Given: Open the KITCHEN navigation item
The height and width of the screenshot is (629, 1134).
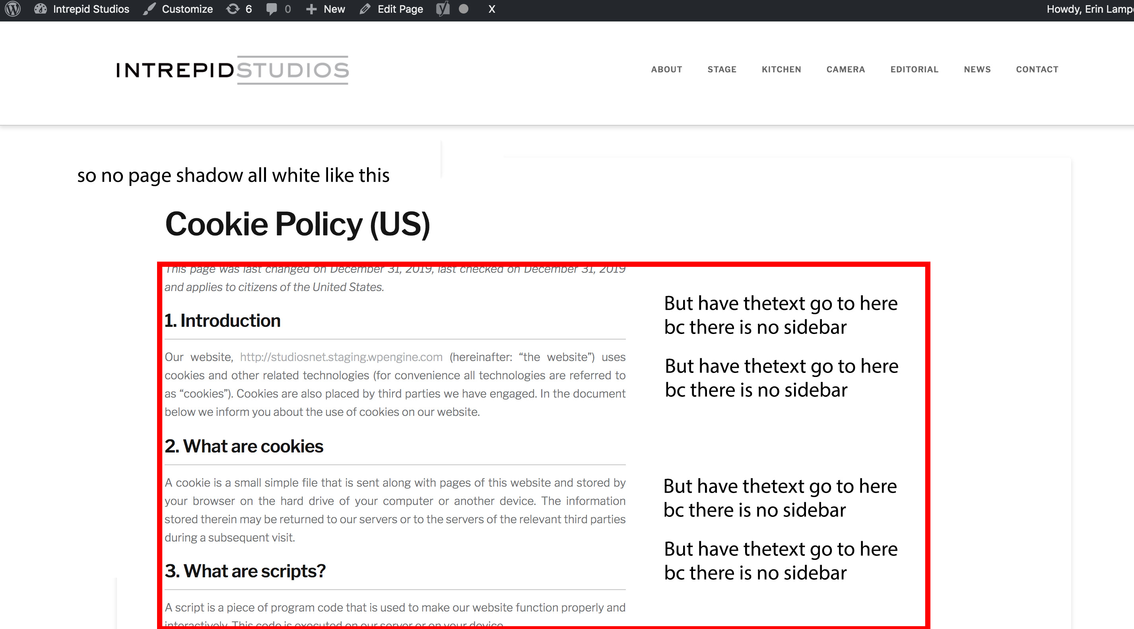Looking at the screenshot, I should click(x=781, y=70).
